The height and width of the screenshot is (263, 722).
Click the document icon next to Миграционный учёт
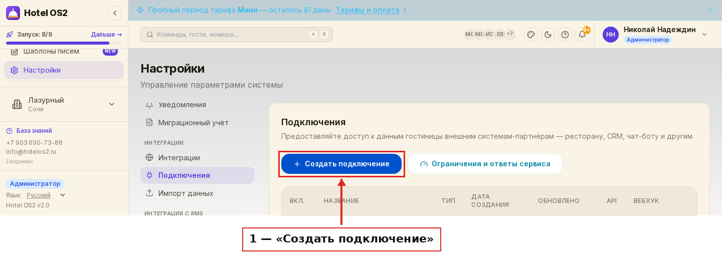[149, 122]
